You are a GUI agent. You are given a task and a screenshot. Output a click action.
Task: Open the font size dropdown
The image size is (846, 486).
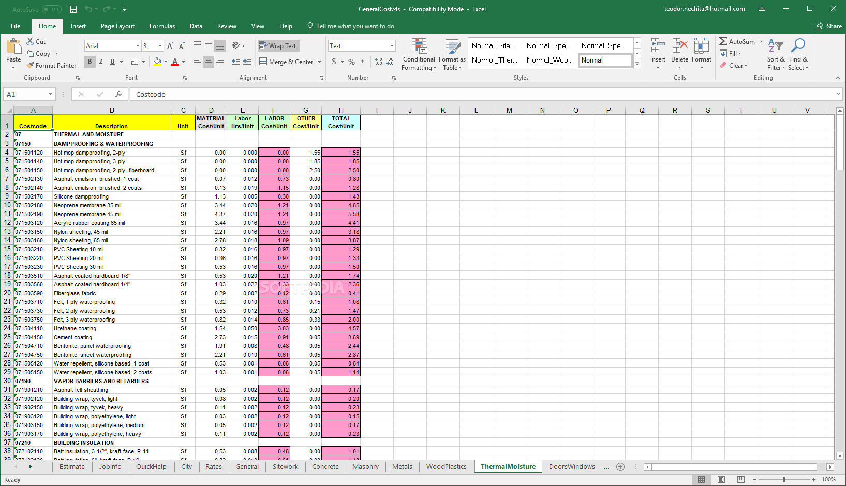[160, 46]
